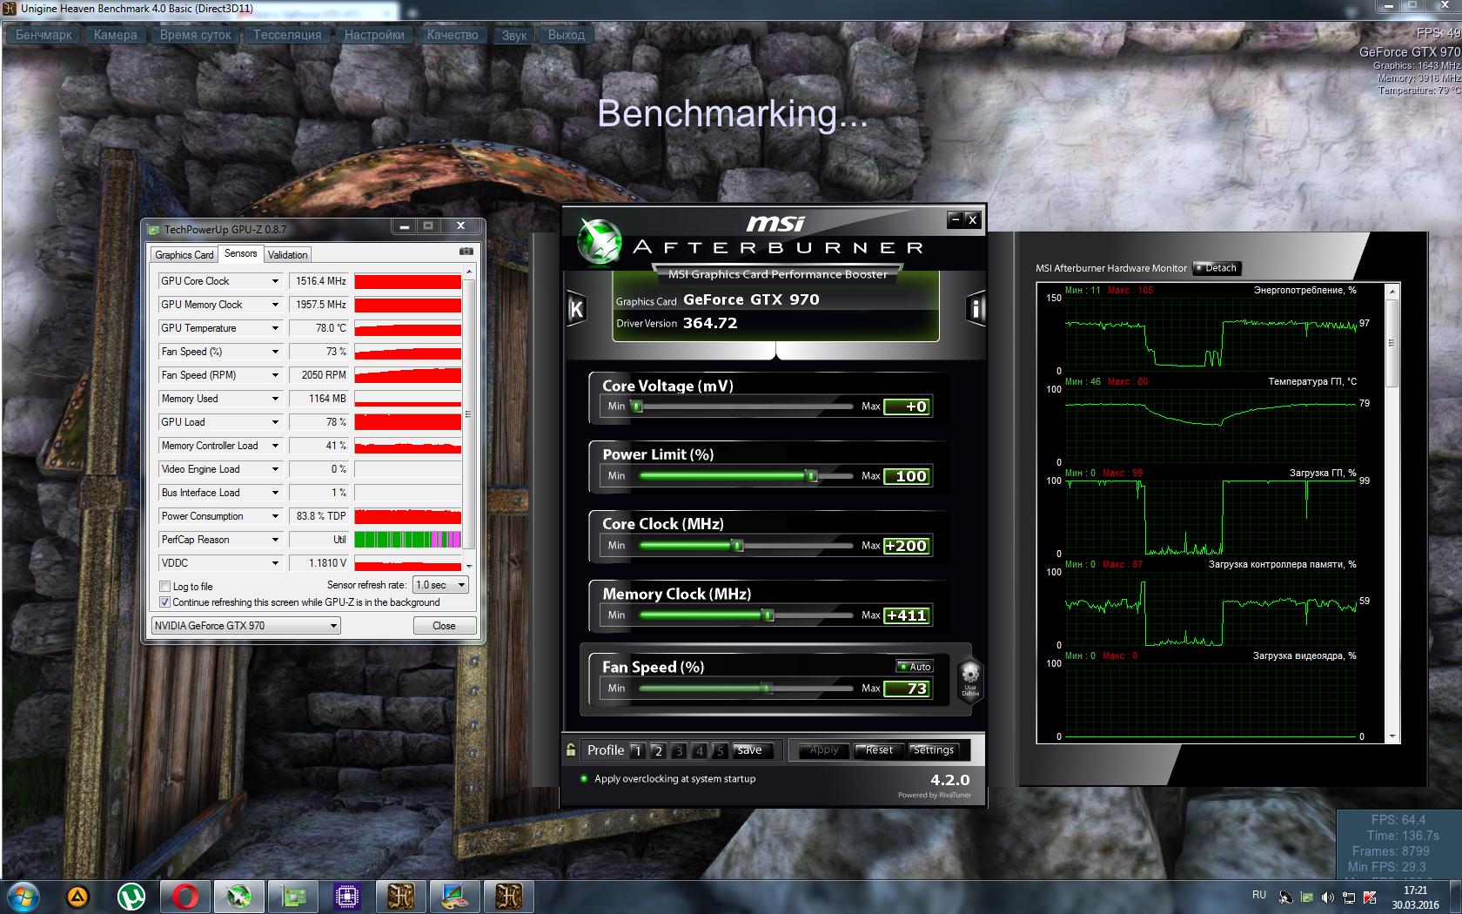
Task: Open the Бенчмарк menu in Heaven
Action: click(x=44, y=35)
